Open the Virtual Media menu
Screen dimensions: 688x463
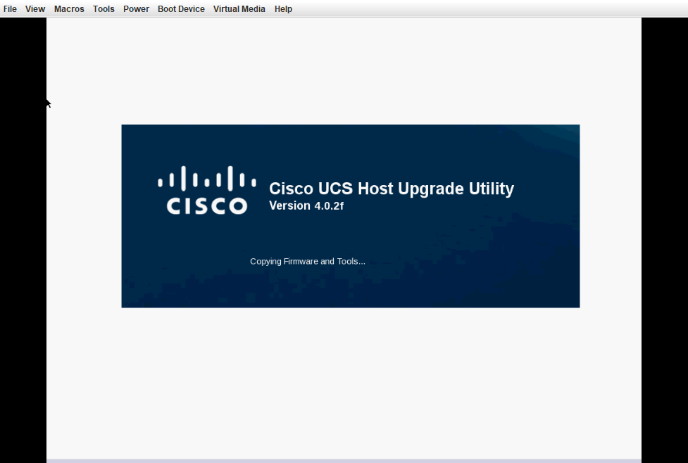click(x=239, y=8)
